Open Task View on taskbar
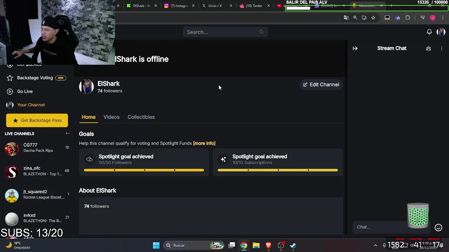Screen dimensions: 449x252 click(x=232, y=245)
